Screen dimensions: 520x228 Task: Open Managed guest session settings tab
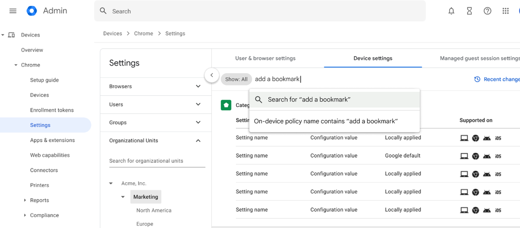click(479, 59)
